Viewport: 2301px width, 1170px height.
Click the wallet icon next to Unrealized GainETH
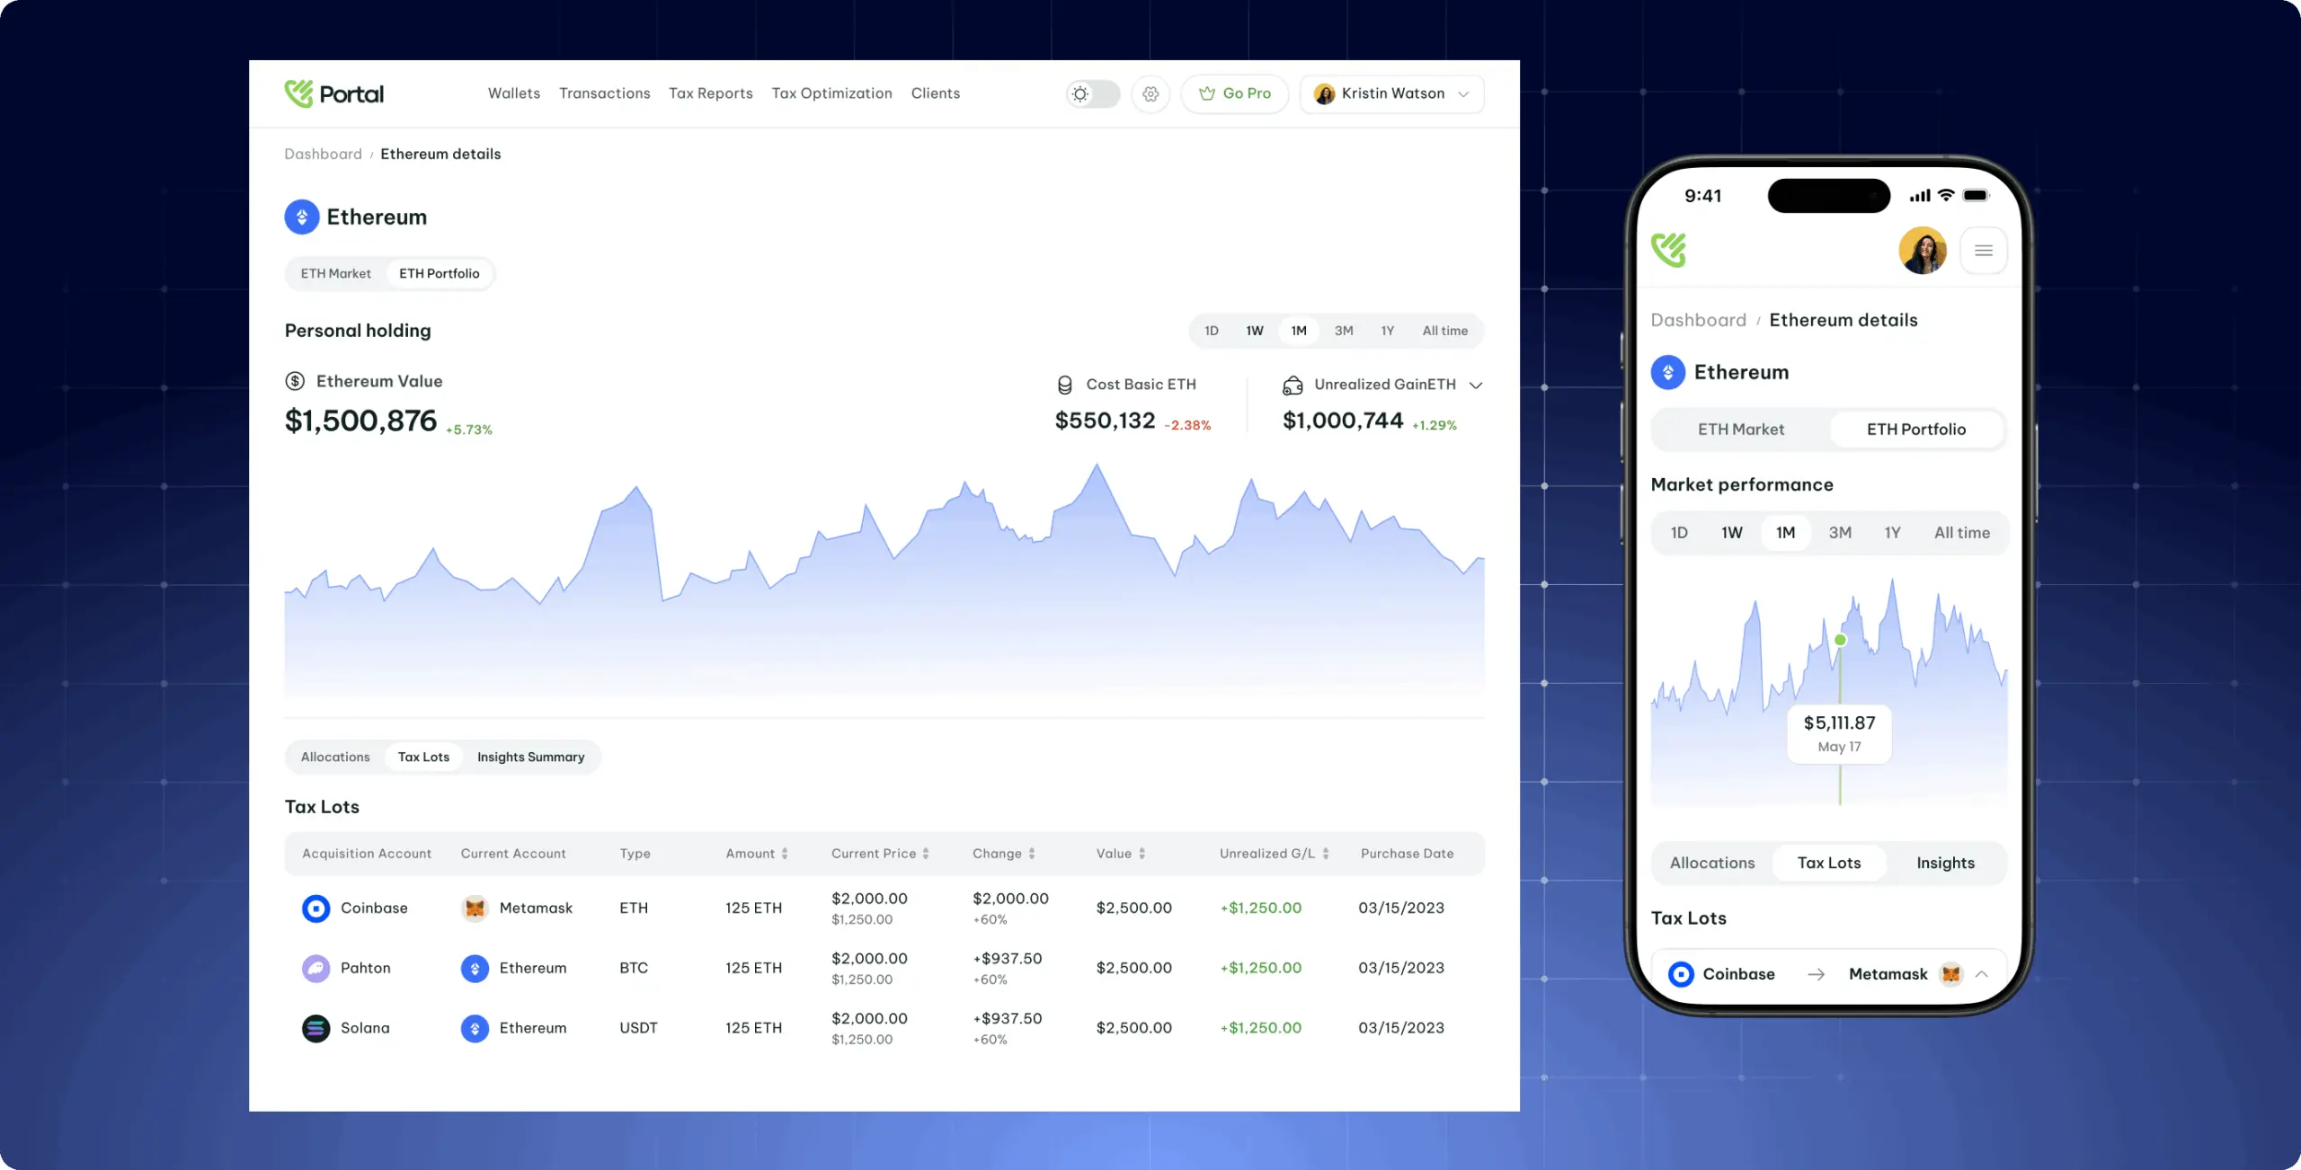click(x=1293, y=385)
